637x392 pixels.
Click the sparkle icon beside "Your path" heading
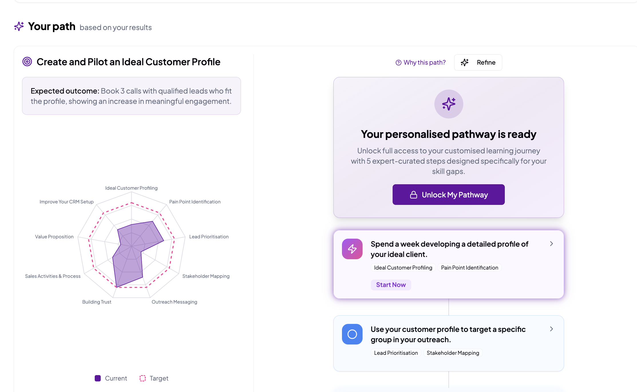pos(19,26)
